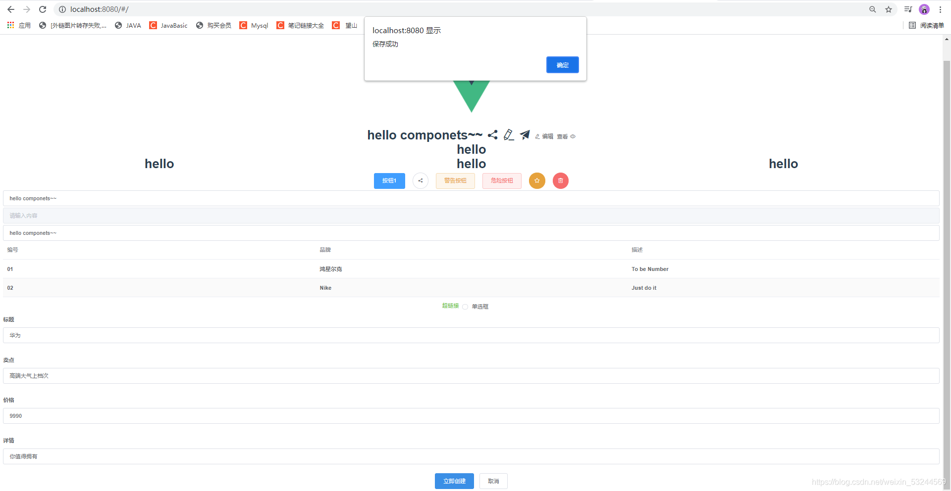Screen dimensions: 951x491
Task: Click the browser reload icon
Action: click(x=43, y=9)
